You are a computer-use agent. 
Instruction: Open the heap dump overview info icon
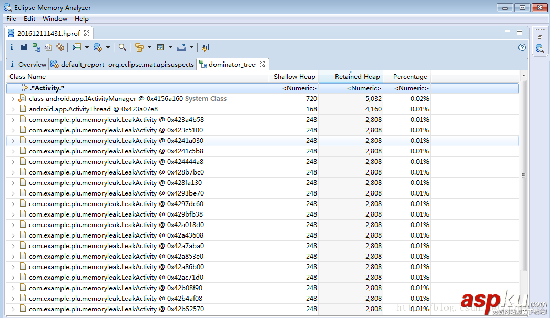(x=12, y=47)
